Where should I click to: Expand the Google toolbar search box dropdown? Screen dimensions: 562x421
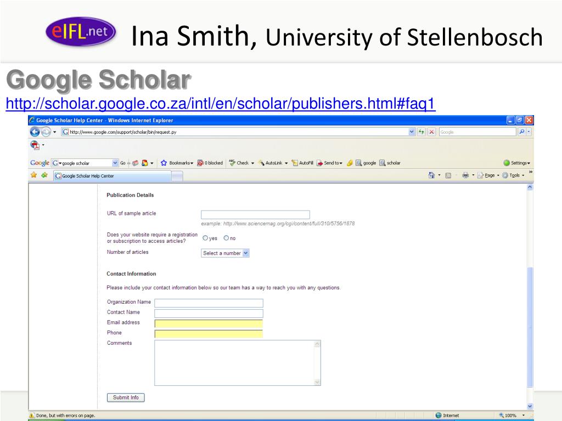tap(115, 163)
